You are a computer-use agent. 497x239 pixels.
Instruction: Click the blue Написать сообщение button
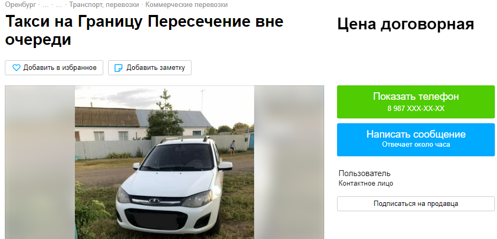(x=416, y=140)
